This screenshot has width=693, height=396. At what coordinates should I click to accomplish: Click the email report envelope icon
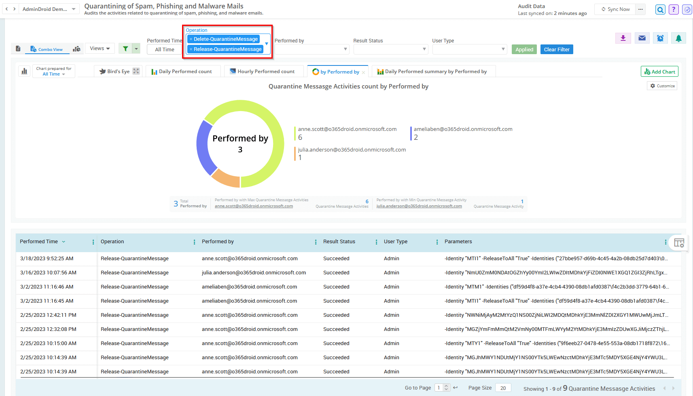coord(642,38)
